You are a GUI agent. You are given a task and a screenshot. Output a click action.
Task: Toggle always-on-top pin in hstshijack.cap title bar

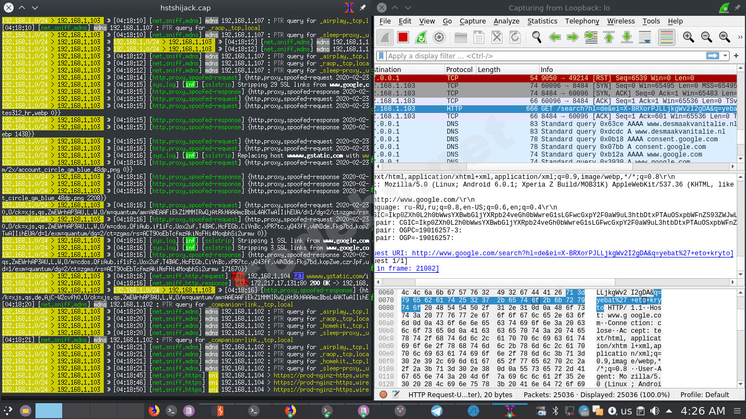[x=363, y=8]
